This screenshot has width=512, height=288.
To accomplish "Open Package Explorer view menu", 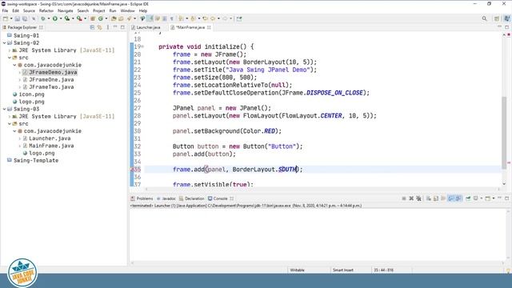I will 107,27.
